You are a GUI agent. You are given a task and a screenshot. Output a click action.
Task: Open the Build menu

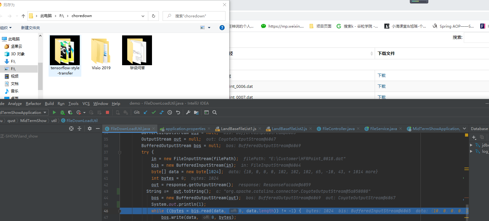point(49,104)
